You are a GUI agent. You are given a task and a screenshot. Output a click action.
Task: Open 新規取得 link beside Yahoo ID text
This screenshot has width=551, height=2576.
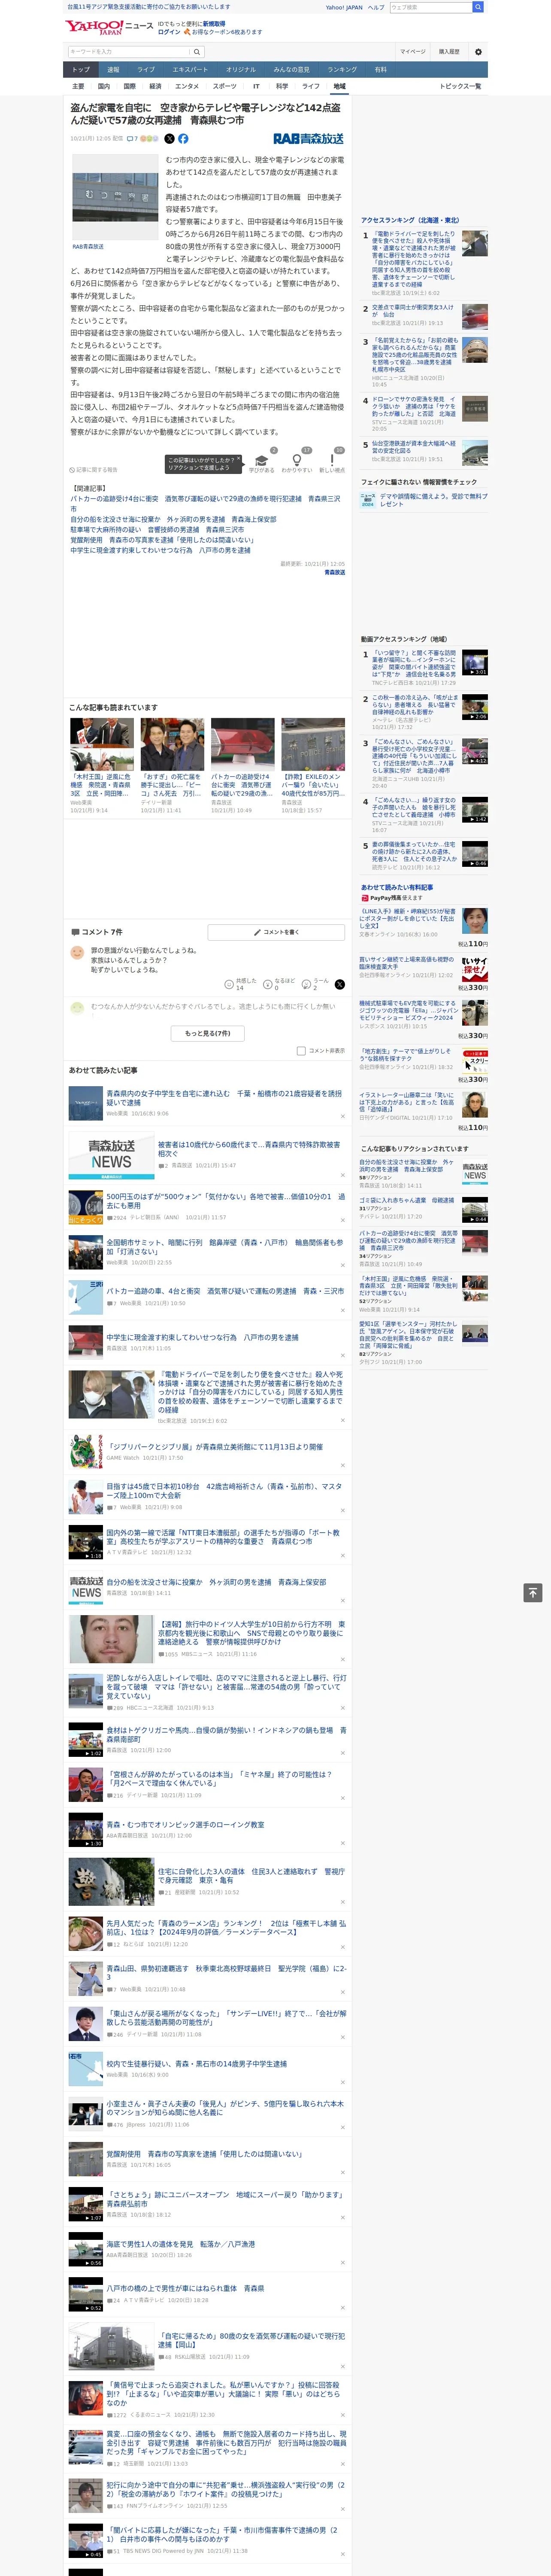214,24
